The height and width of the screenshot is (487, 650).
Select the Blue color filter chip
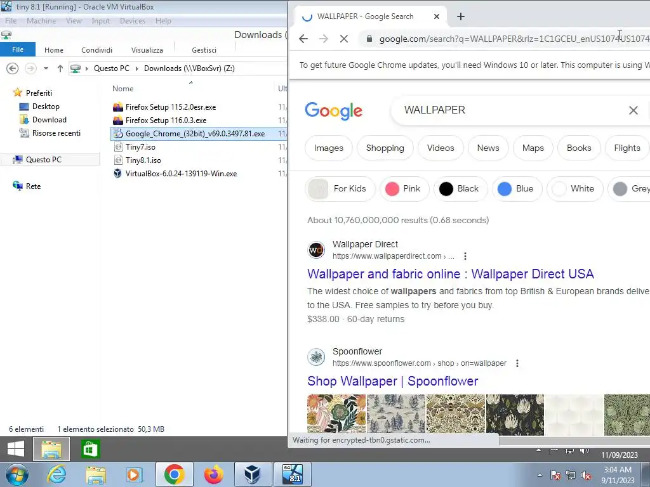[517, 189]
